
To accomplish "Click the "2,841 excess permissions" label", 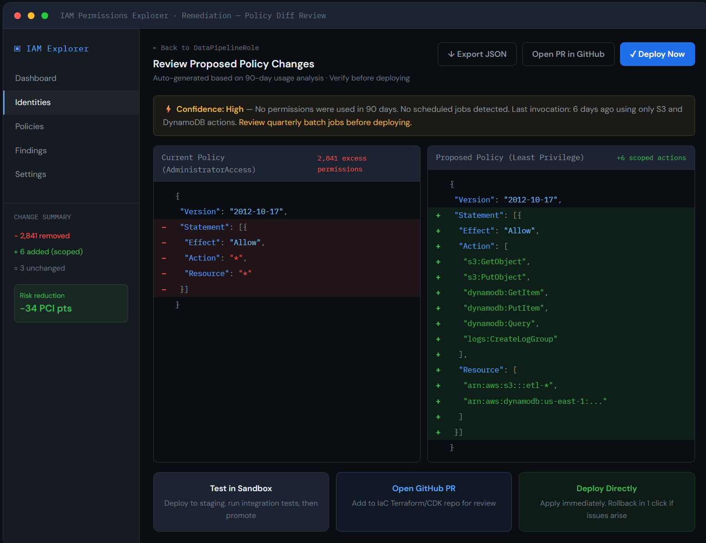I will (x=342, y=164).
